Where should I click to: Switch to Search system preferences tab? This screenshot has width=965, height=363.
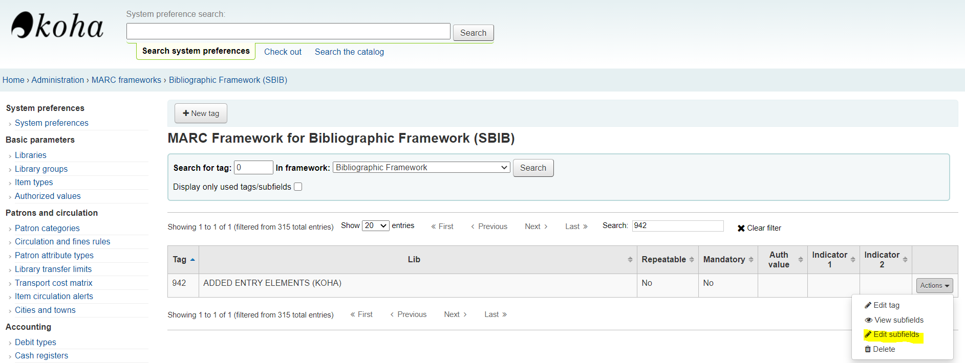[196, 51]
